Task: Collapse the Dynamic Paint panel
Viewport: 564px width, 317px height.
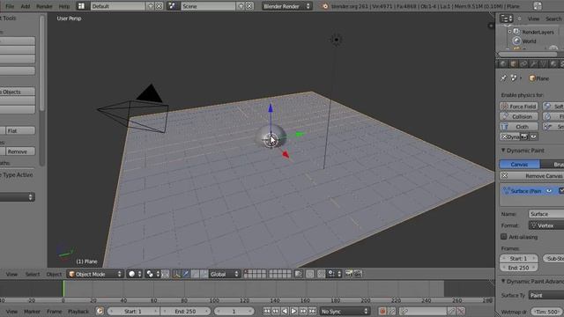Action: click(x=503, y=151)
